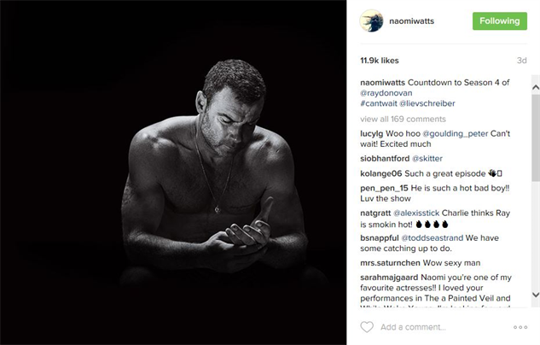The height and width of the screenshot is (345, 540).
Task: Open commenter lucylg's profile
Action: point(372,134)
